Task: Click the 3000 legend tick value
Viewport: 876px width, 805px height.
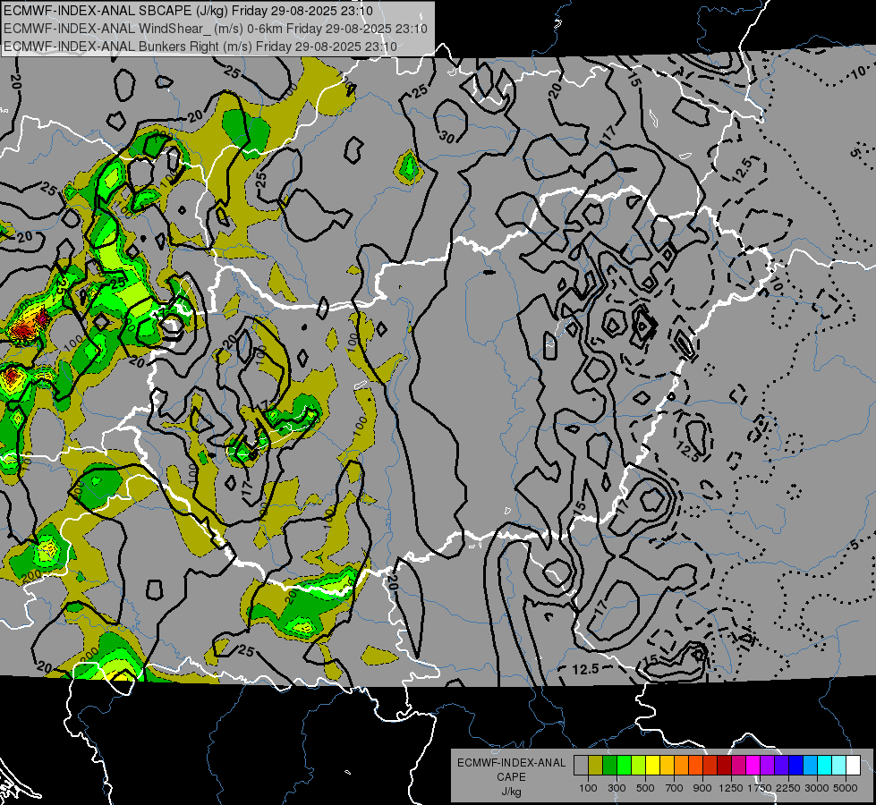Action: click(817, 788)
